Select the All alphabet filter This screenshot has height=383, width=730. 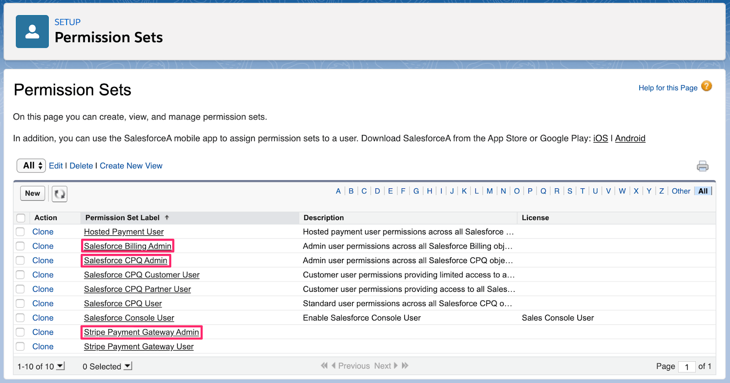(x=703, y=191)
